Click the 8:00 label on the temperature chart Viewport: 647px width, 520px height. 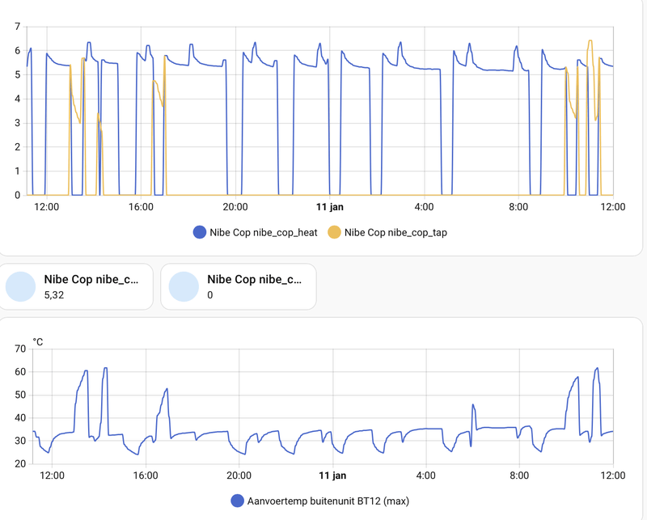519,476
